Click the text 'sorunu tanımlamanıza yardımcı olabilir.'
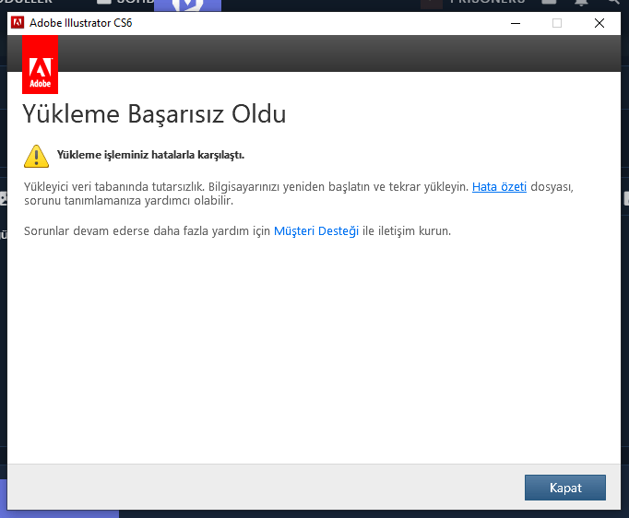 (x=128, y=200)
